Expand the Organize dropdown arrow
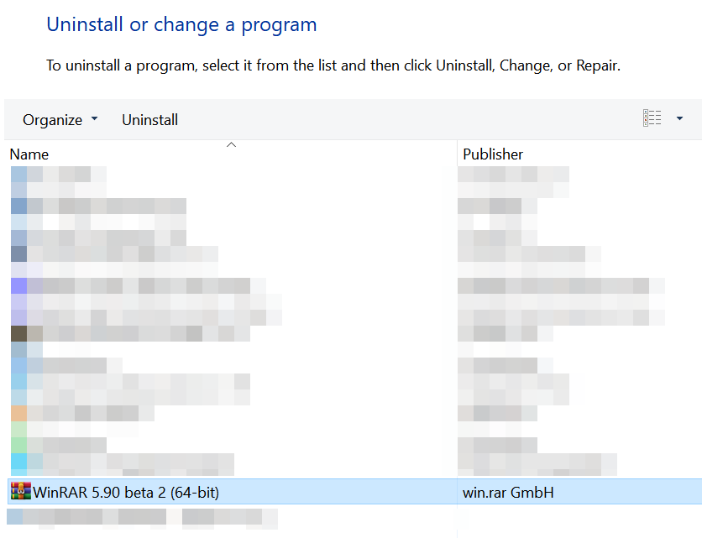The image size is (702, 538). pyautogui.click(x=94, y=119)
